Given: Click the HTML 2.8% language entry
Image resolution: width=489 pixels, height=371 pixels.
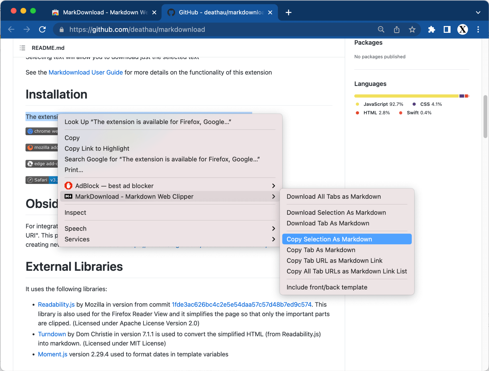Looking at the screenshot, I should click(373, 113).
